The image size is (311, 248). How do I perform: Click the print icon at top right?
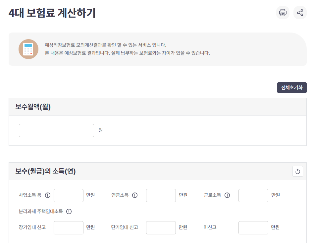point(283,13)
